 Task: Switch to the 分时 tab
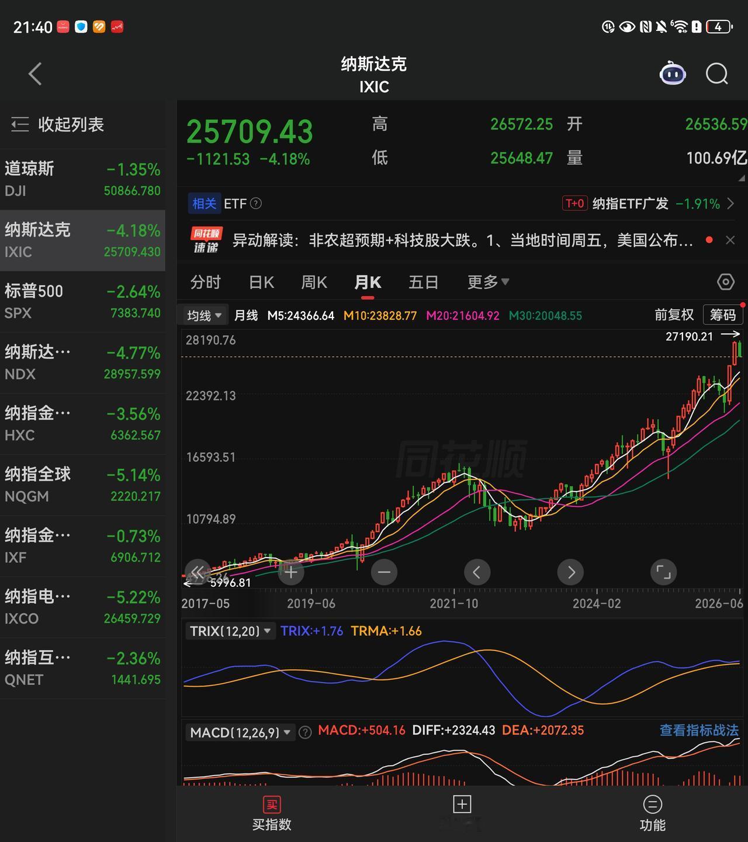tap(205, 282)
